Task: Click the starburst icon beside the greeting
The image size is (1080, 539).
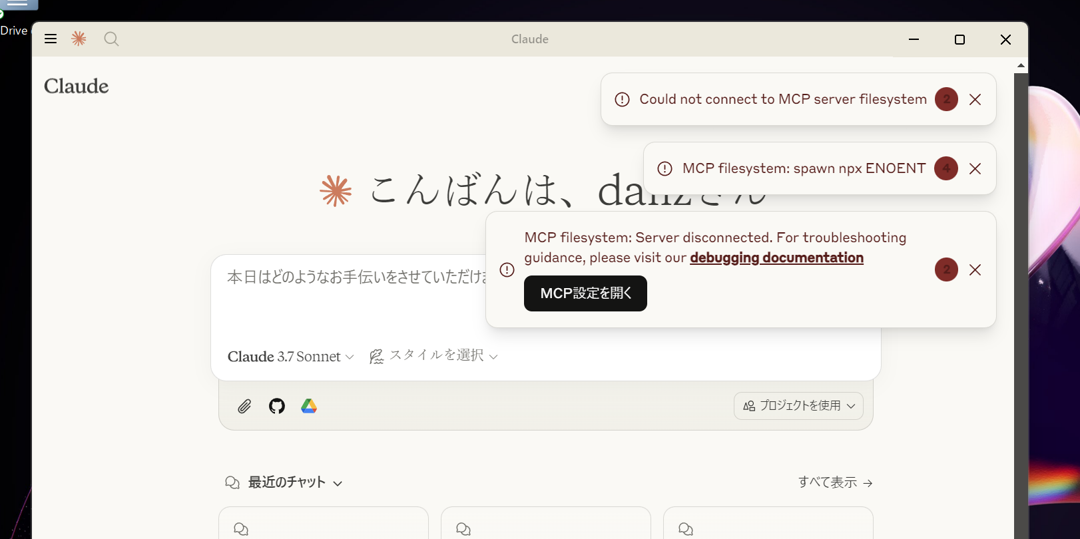Action: tap(336, 191)
